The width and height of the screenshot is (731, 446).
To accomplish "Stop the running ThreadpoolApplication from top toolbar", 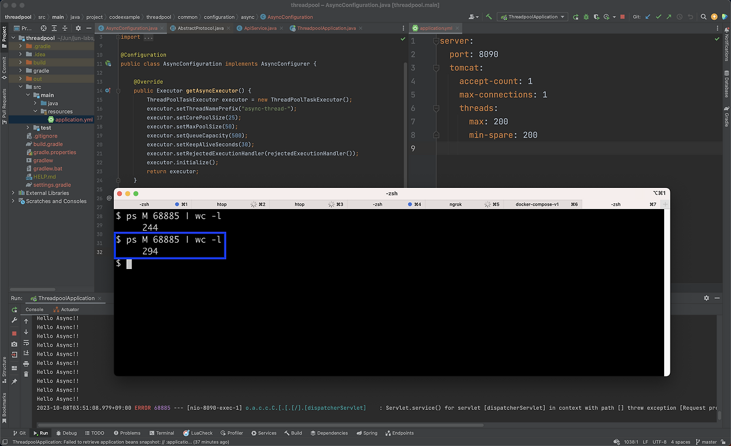I will point(622,17).
